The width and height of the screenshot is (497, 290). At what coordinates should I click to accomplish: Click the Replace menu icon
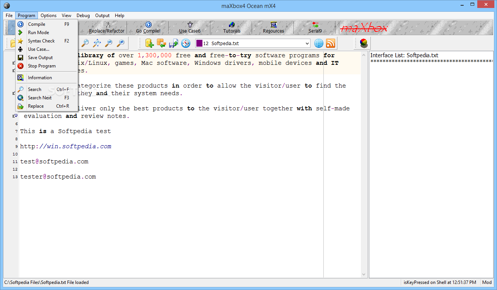pyautogui.click(x=20, y=106)
